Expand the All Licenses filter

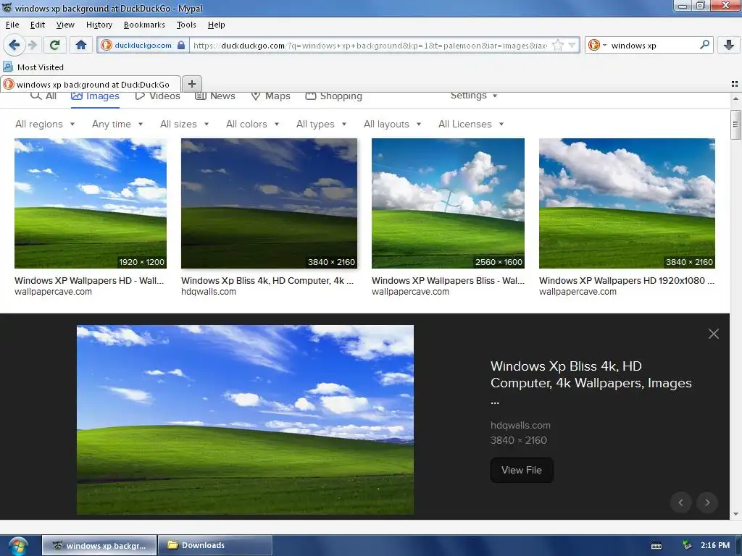[x=471, y=124]
